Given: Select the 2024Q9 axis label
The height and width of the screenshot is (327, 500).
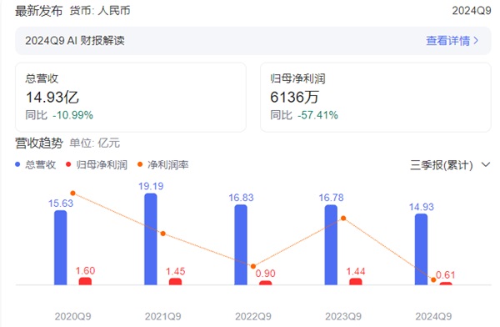Looking at the screenshot, I should click(433, 316).
